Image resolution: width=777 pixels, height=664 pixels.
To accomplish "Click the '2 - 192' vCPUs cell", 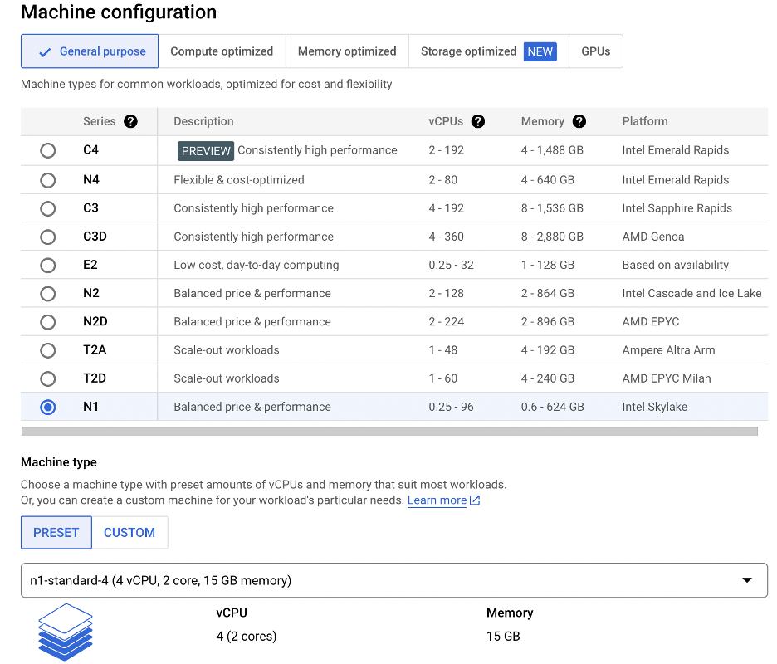I will tap(447, 150).
